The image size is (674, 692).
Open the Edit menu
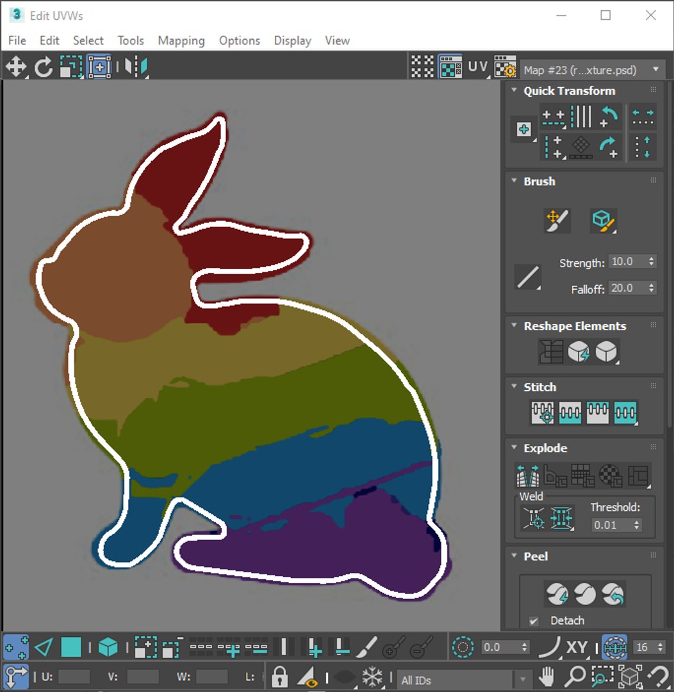click(x=49, y=40)
